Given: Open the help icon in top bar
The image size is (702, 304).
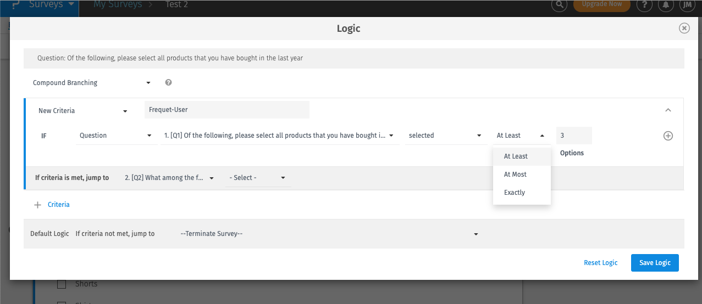Looking at the screenshot, I should point(644,5).
